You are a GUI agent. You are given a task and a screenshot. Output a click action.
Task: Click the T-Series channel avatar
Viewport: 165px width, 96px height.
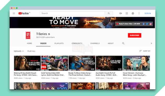pos(28,35)
